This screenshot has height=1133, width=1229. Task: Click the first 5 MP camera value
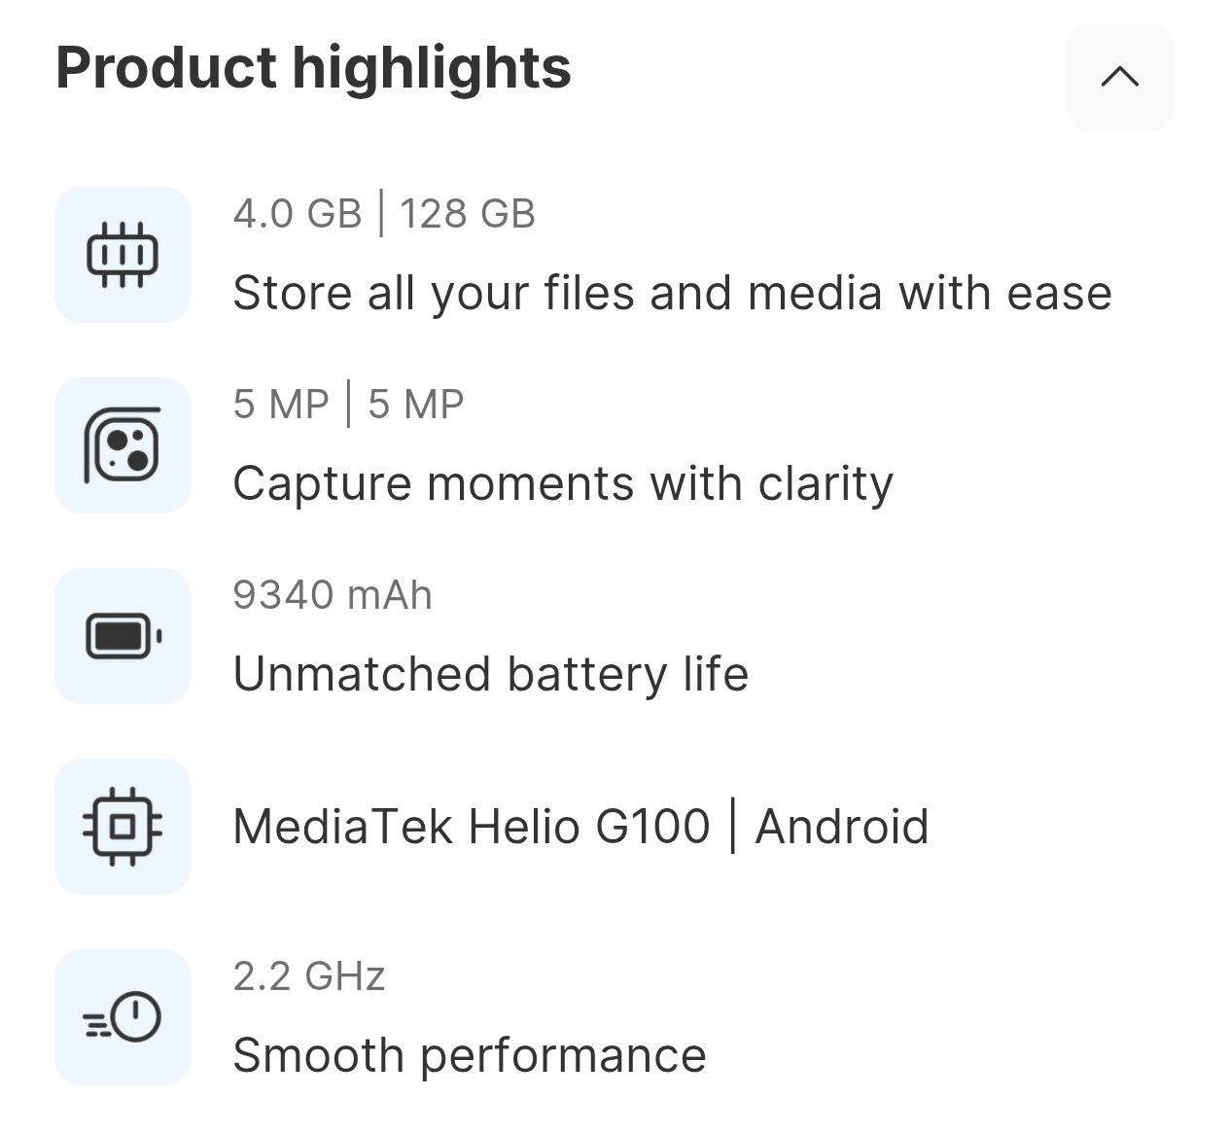pyautogui.click(x=281, y=405)
